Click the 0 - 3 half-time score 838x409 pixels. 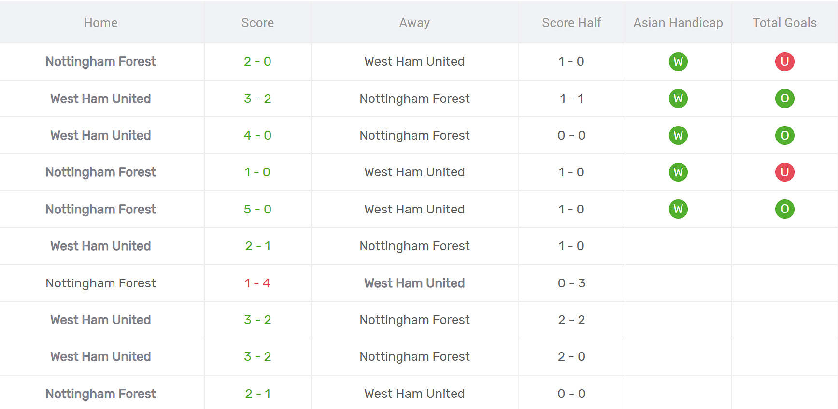[x=571, y=283]
